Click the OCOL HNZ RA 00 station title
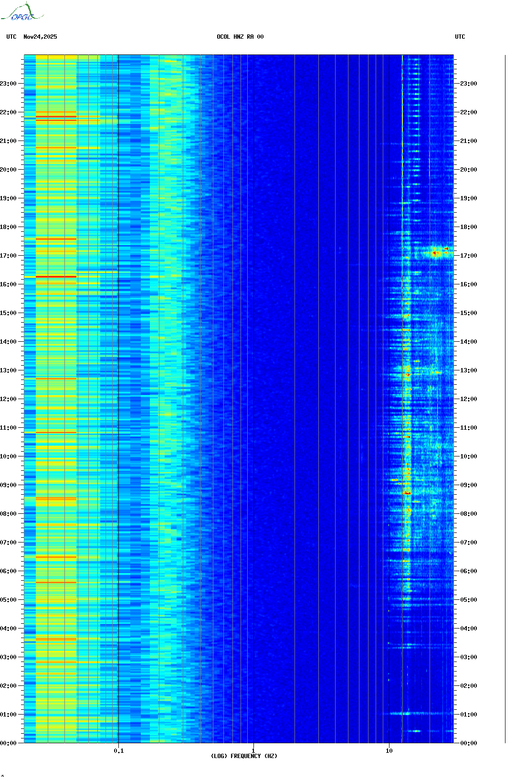The width and height of the screenshot is (526, 781). pos(240,37)
